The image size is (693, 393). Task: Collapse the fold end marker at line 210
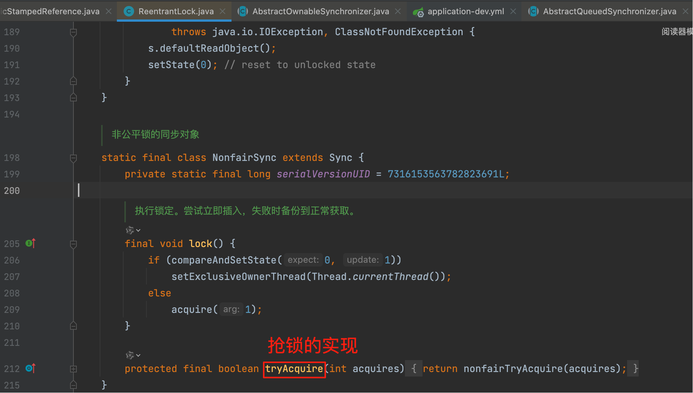(73, 326)
